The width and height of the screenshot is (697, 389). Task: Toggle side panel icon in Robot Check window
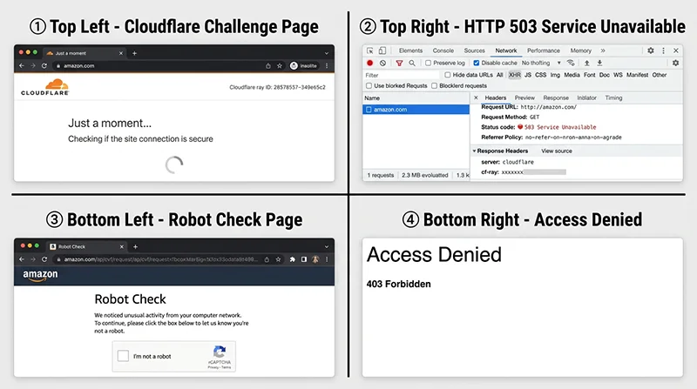coord(303,259)
